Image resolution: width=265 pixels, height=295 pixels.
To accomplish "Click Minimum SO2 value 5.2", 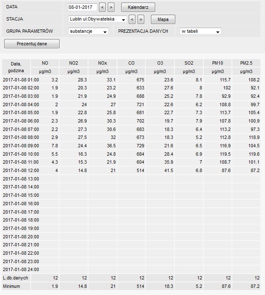I will [x=199, y=286].
